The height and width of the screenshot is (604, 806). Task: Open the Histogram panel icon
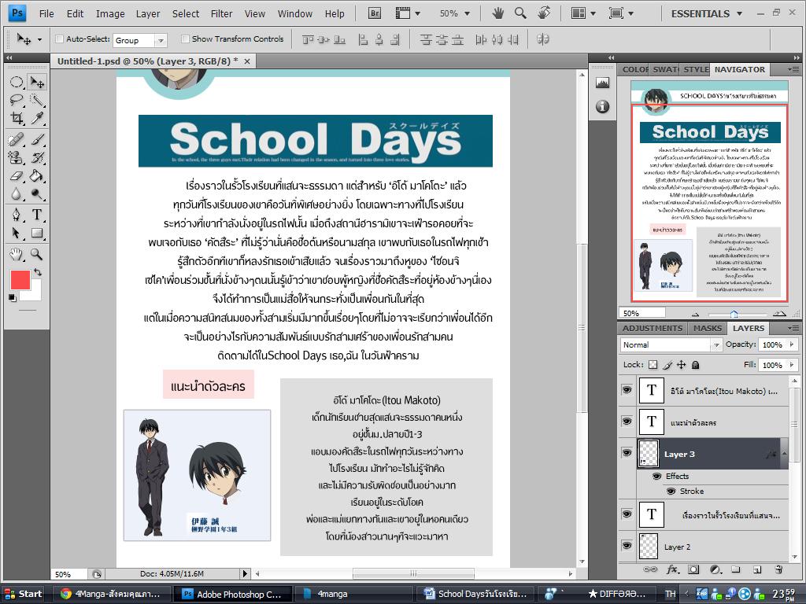(602, 83)
